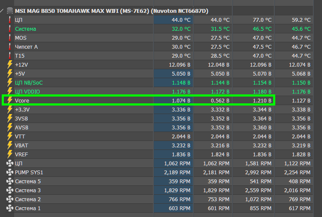Select the green Система temperature label
This screenshot has width=322, height=217.
pos(25,29)
